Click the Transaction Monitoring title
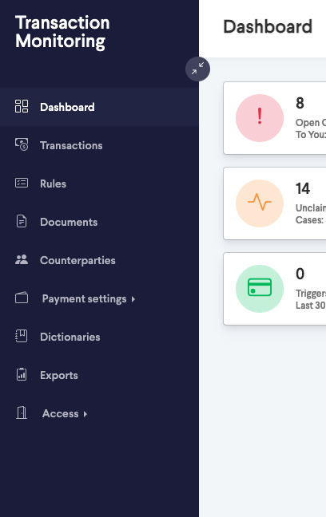 pyautogui.click(x=62, y=32)
